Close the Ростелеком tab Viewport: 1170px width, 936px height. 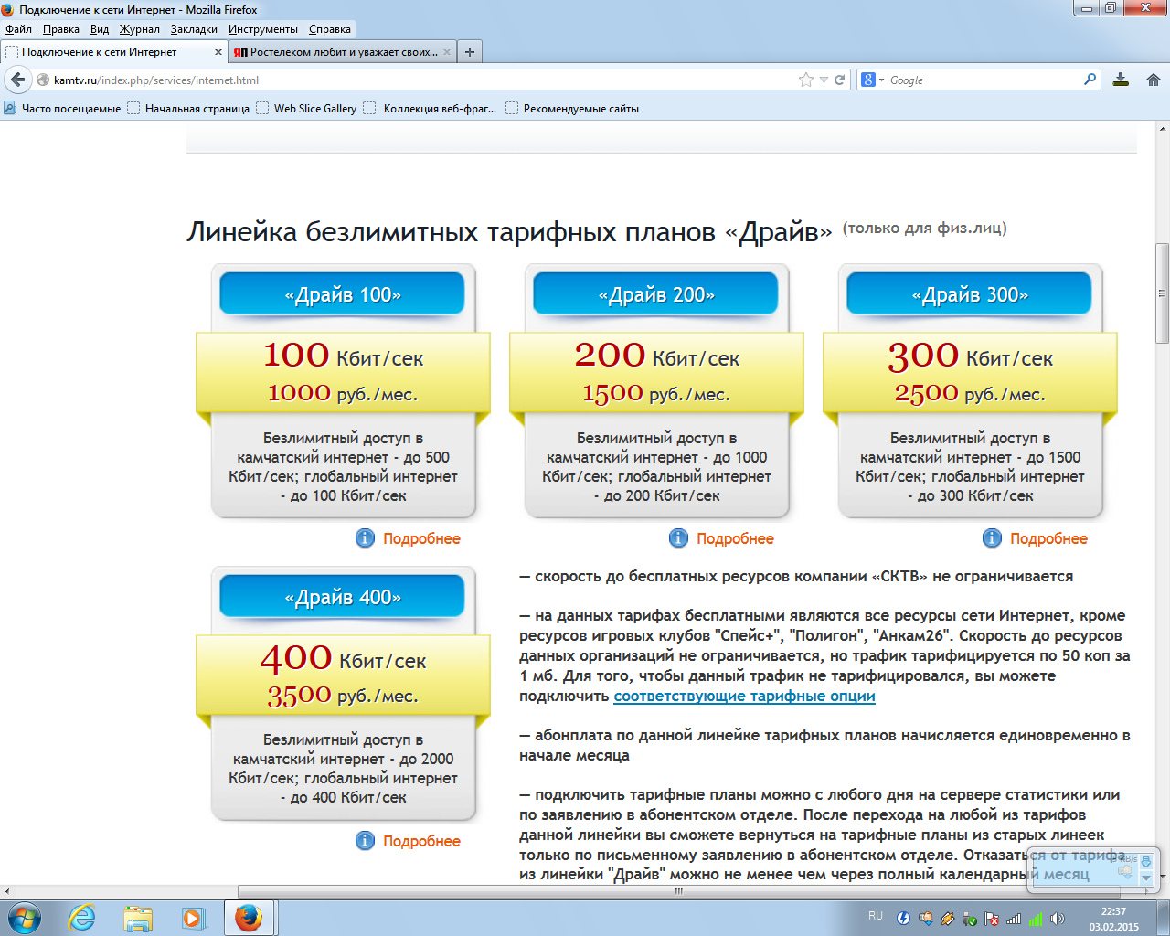coord(447,52)
